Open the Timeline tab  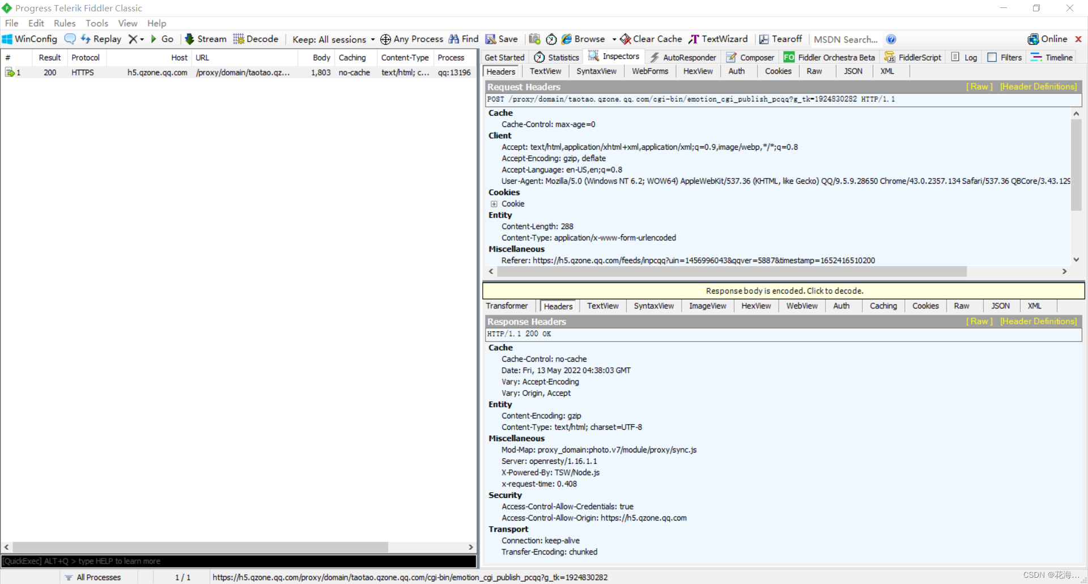(x=1052, y=57)
